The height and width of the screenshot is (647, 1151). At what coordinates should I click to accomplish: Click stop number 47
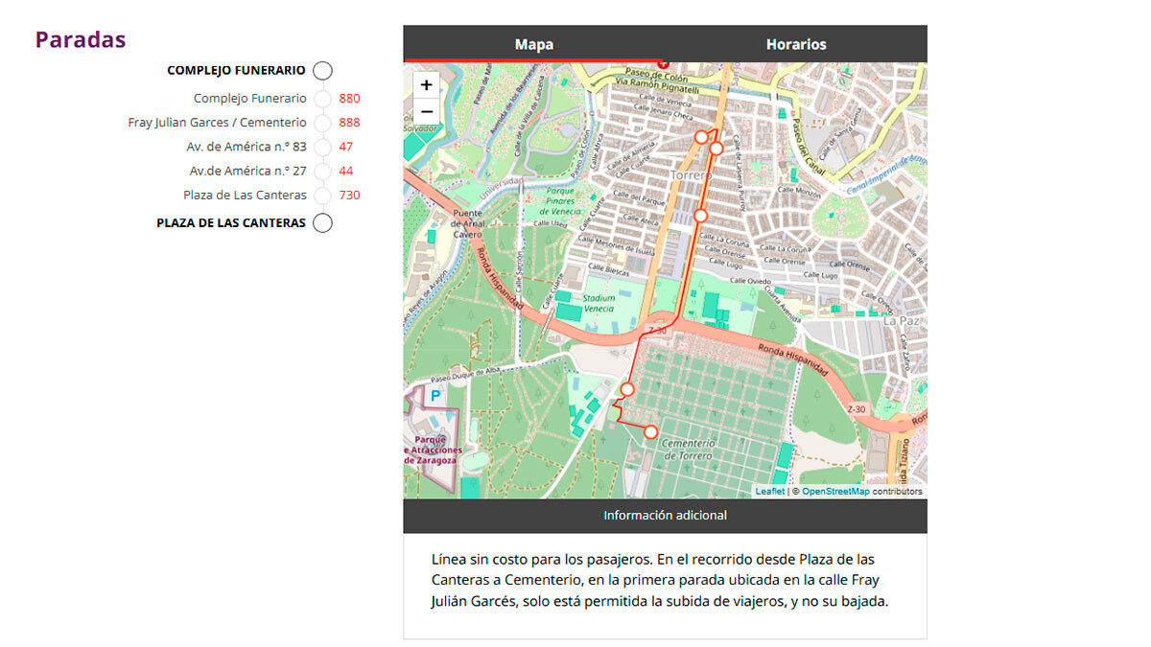(x=346, y=147)
